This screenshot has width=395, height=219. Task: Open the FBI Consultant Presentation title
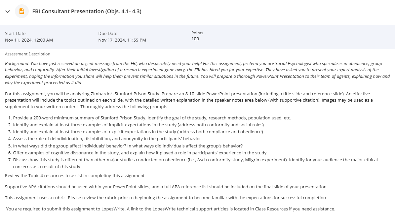[87, 11]
